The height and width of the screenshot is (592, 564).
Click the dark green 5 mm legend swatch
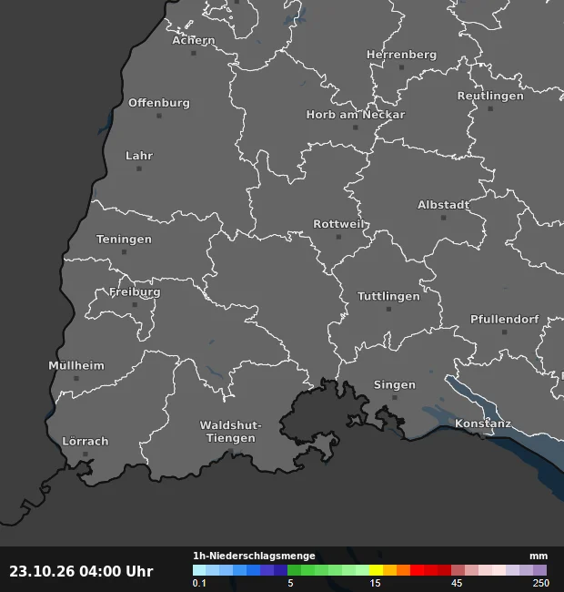(x=294, y=570)
